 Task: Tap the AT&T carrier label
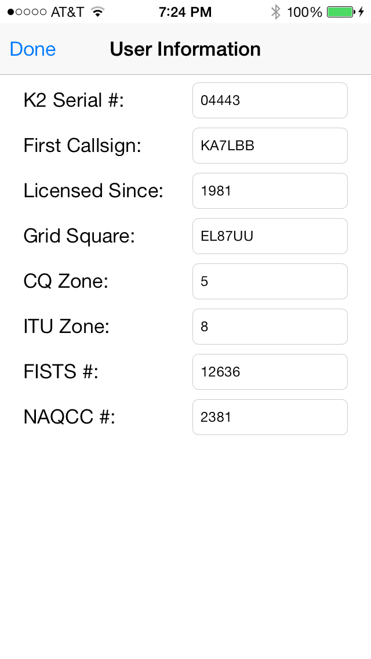point(67,12)
